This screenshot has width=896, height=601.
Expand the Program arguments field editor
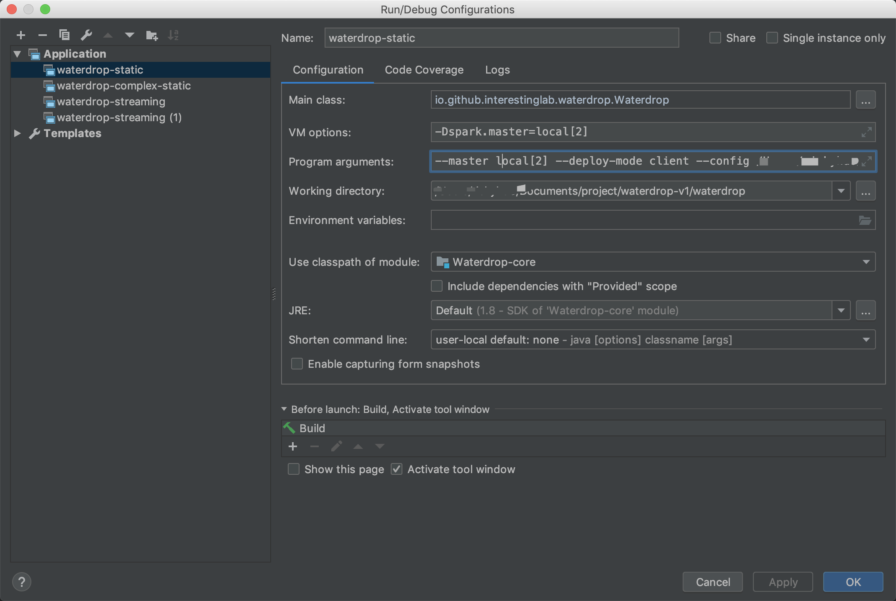coord(867,161)
